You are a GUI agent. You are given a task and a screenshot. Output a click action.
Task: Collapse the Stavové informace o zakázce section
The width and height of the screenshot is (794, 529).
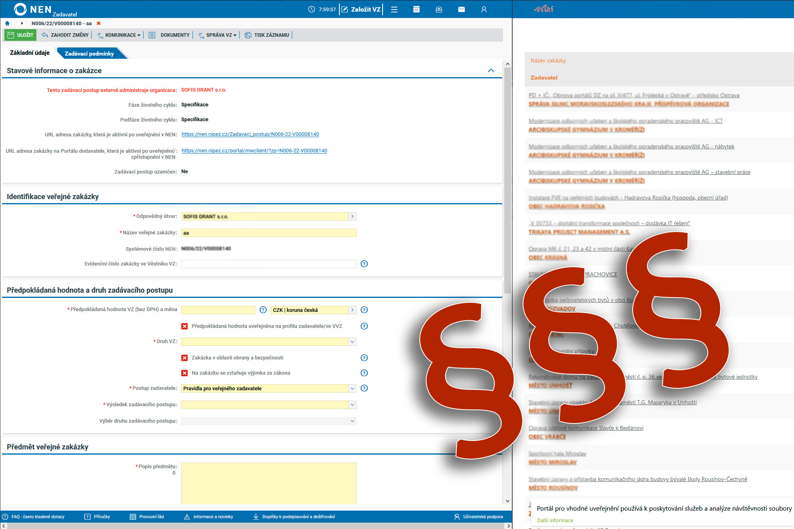click(x=491, y=70)
